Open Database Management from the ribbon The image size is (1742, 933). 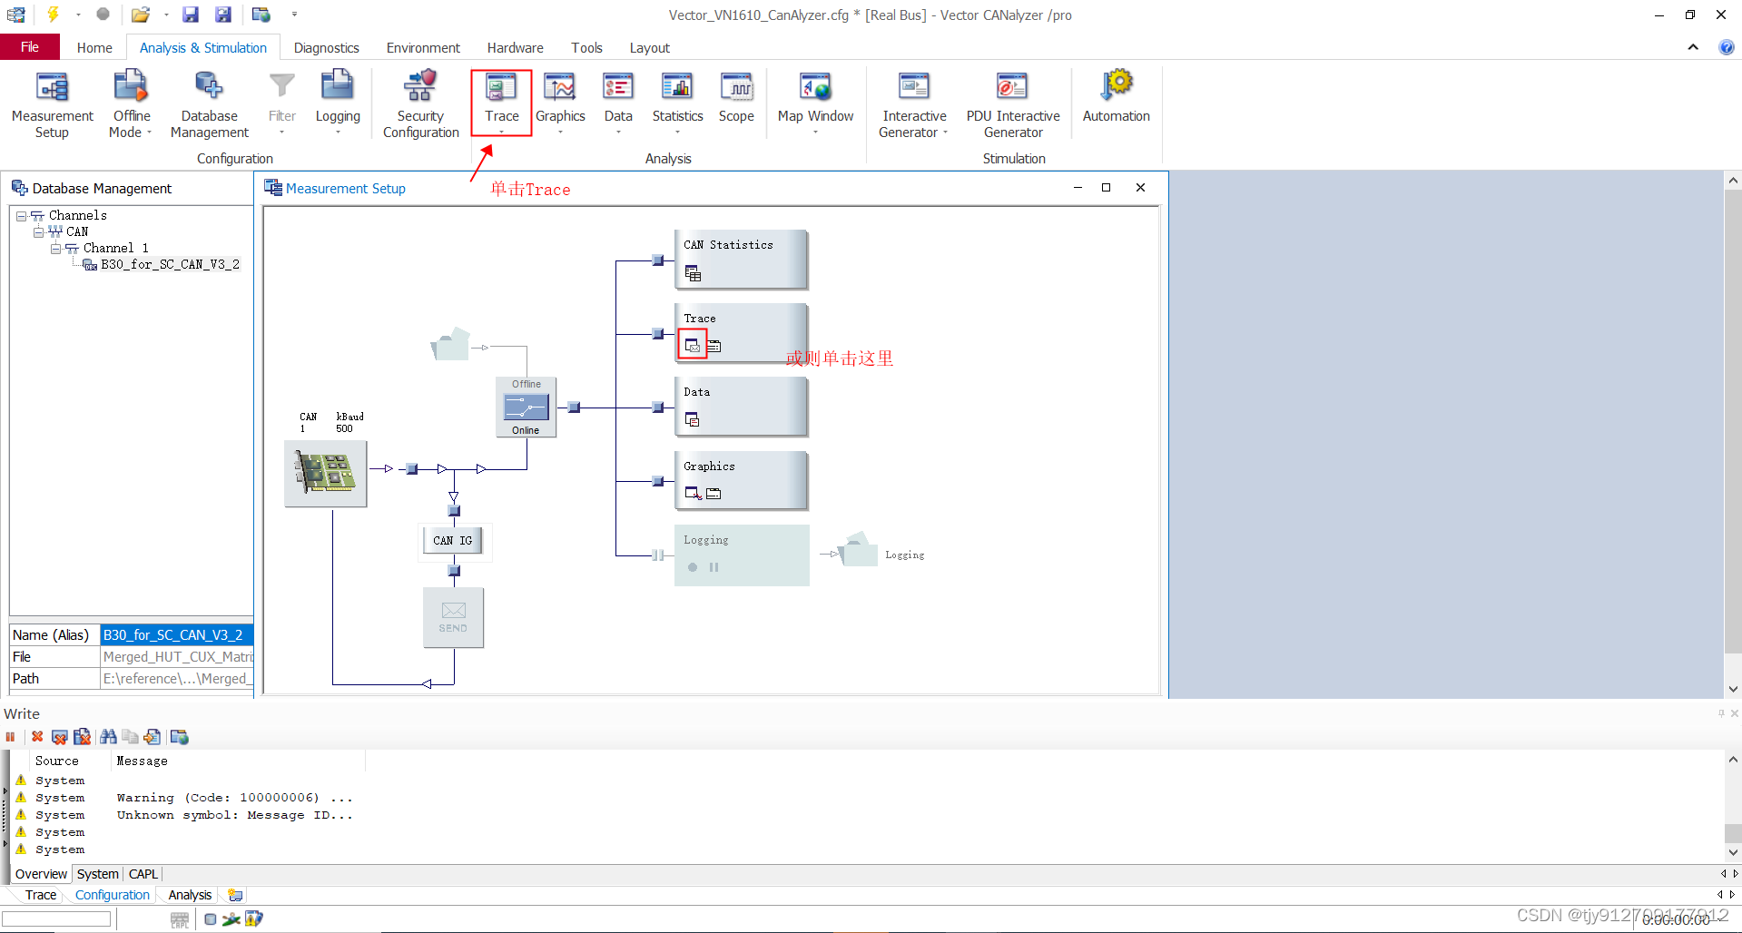point(209,104)
